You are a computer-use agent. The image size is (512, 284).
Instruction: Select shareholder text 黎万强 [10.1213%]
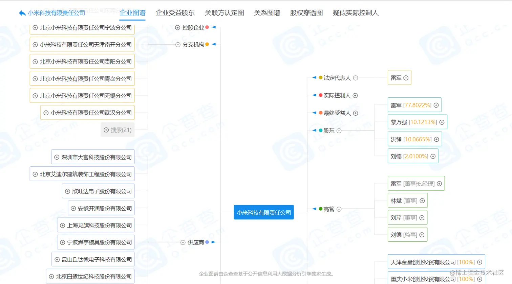(414, 122)
